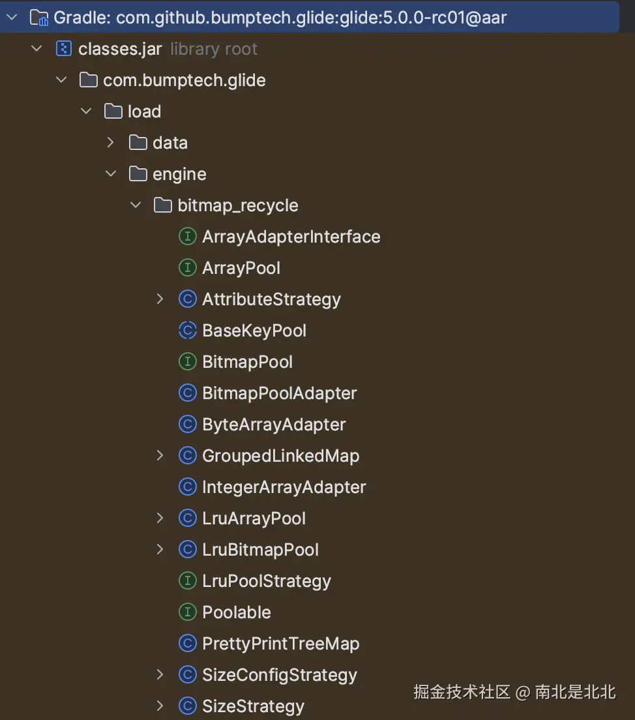The width and height of the screenshot is (635, 720).
Task: Click the ArrayAdapterInterface interface icon
Action: pos(187,237)
